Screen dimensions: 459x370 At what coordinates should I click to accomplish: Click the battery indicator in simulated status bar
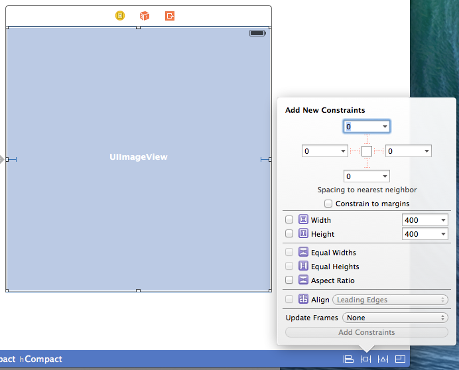click(257, 33)
